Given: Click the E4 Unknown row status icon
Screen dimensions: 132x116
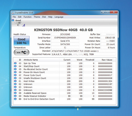Looking at the screenshot, I should 15,90.
